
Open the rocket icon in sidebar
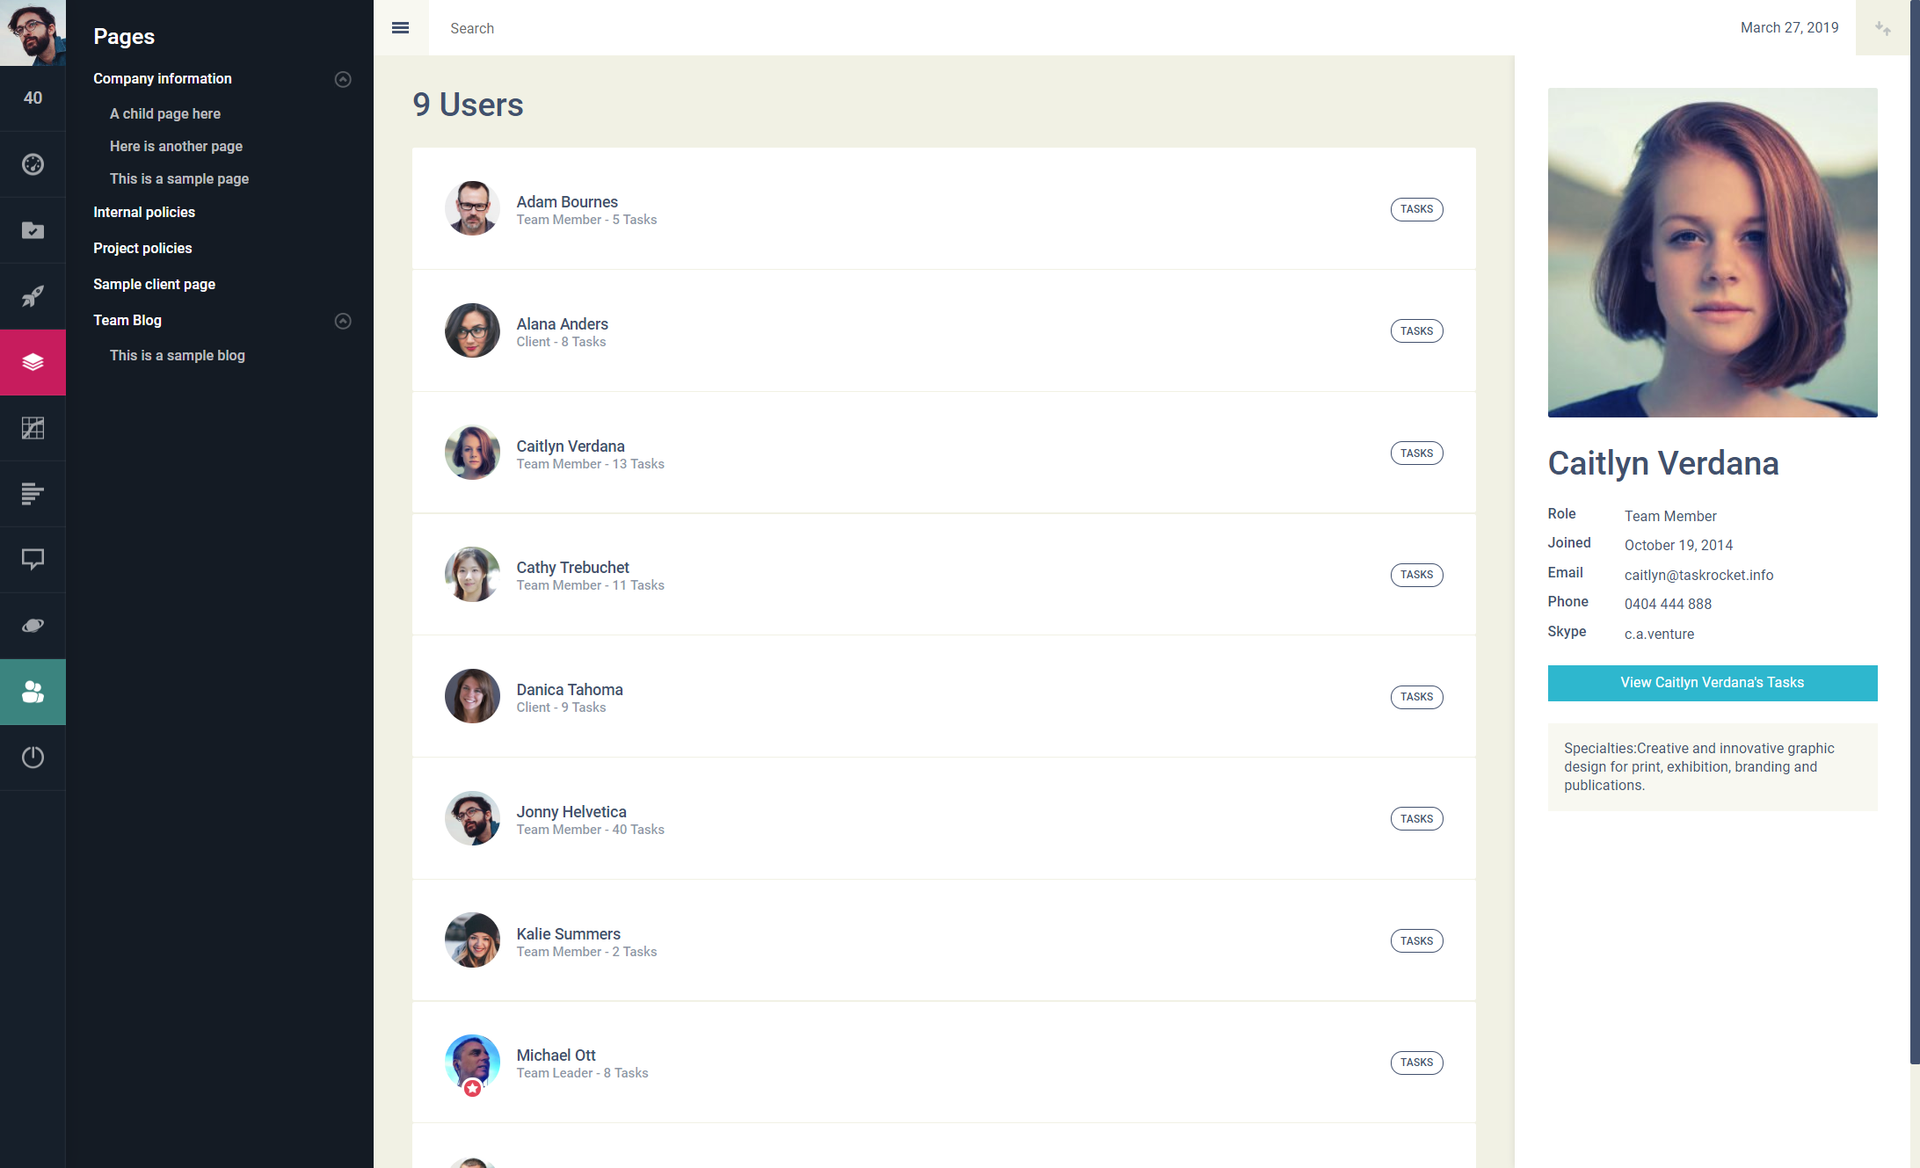pyautogui.click(x=33, y=296)
